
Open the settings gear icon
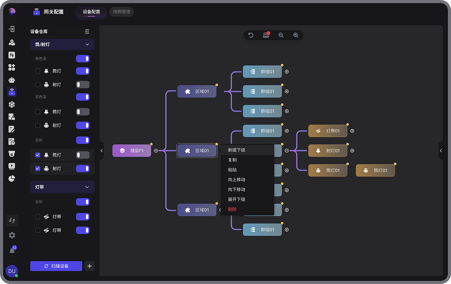[x=12, y=235]
